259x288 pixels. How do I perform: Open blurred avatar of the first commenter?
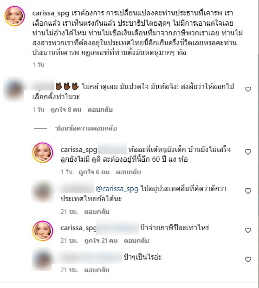[13, 89]
